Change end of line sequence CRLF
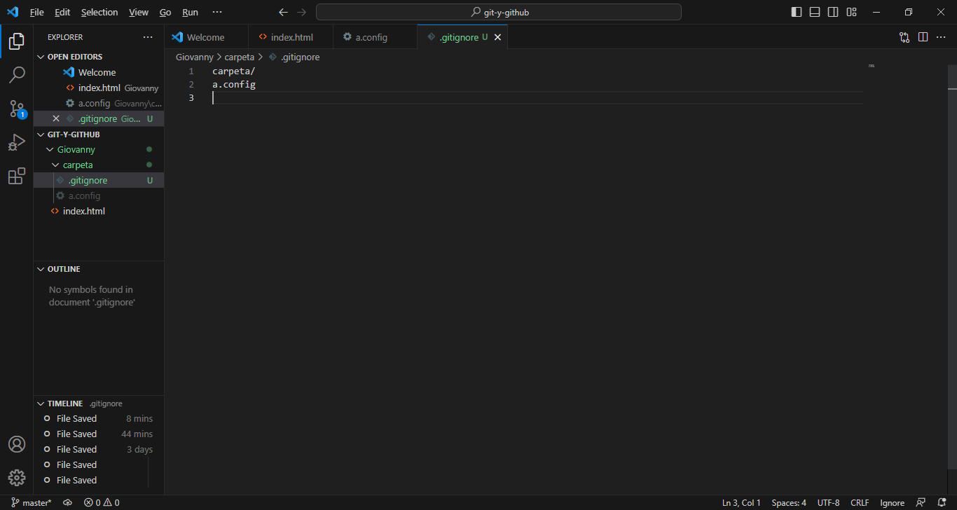Image resolution: width=957 pixels, height=510 pixels. 860,502
